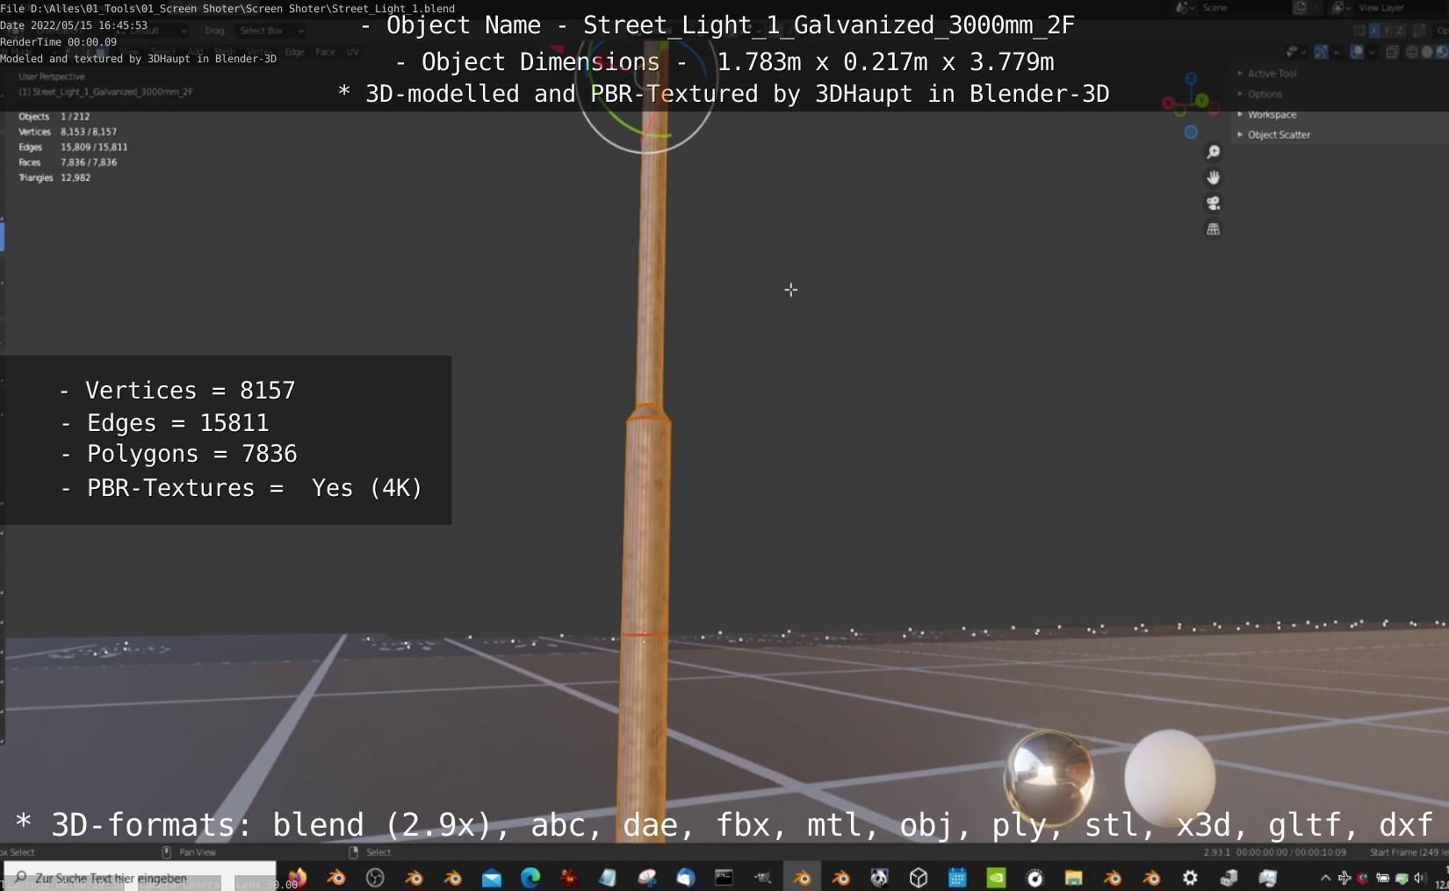Toggle X-ray view in viewport header
1449x891 pixels.
click(x=1392, y=52)
